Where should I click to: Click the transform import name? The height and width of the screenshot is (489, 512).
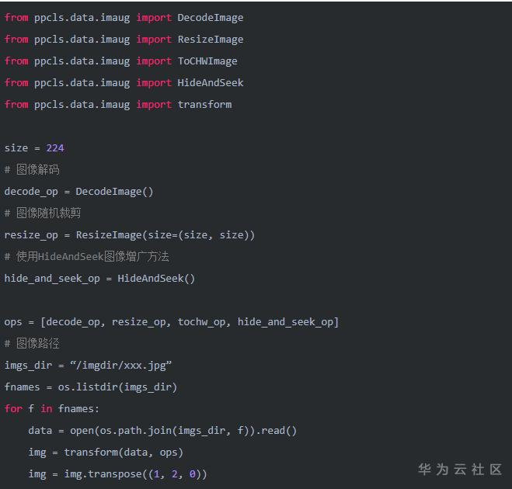coord(204,105)
